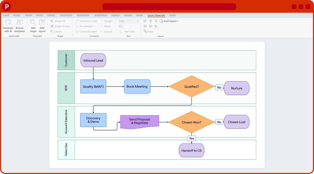Open Browse templates
The image size is (314, 174).
pos(19,26)
